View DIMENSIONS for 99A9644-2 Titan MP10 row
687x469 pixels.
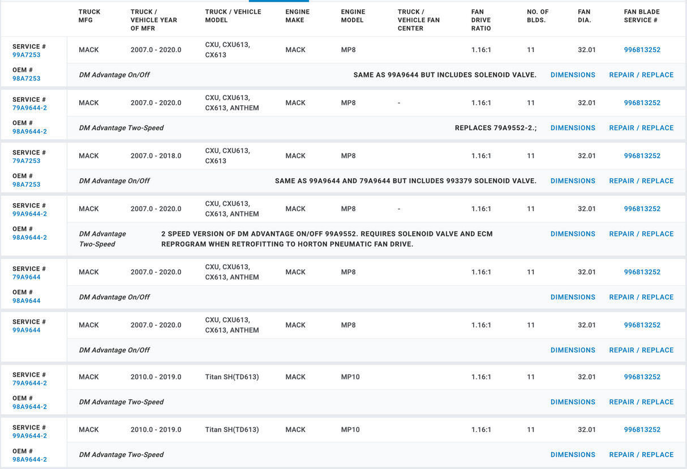pyautogui.click(x=573, y=455)
